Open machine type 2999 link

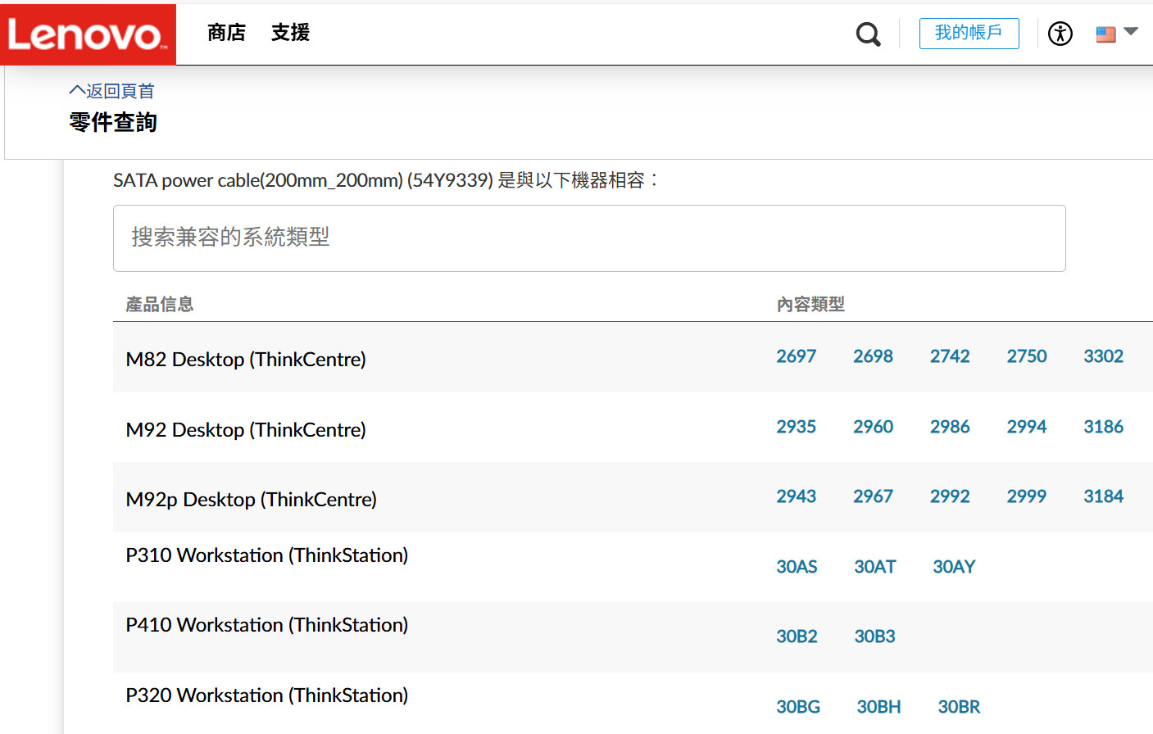1026,496
